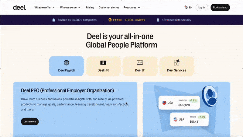The width and height of the screenshot is (243, 137).
Task: Click the thumbs-up trusted icon
Action: pos(53,20)
